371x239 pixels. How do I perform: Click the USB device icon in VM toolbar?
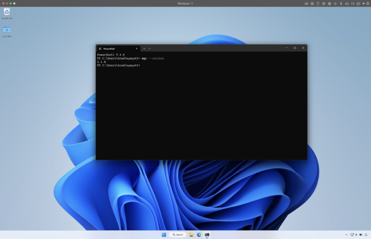click(x=318, y=3)
